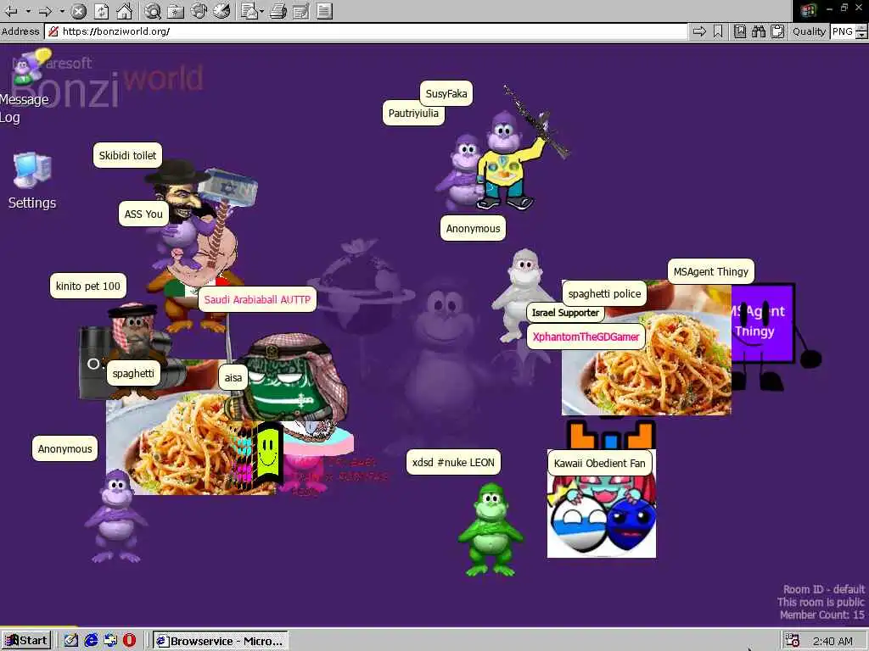
Task: Click the kinito pet 100 name tag
Action: pos(88,287)
